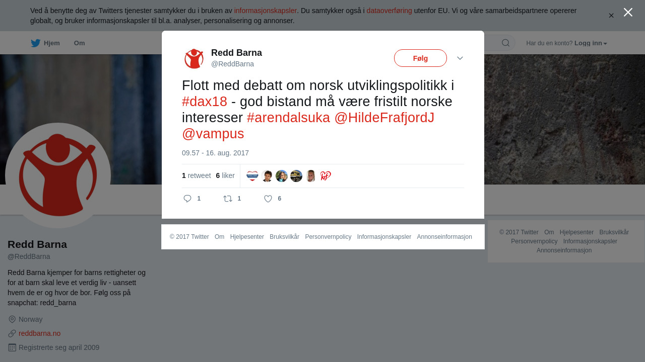The image size is (645, 362).
Task: Dismiss the cookie notice with the small x
Action: click(x=611, y=16)
